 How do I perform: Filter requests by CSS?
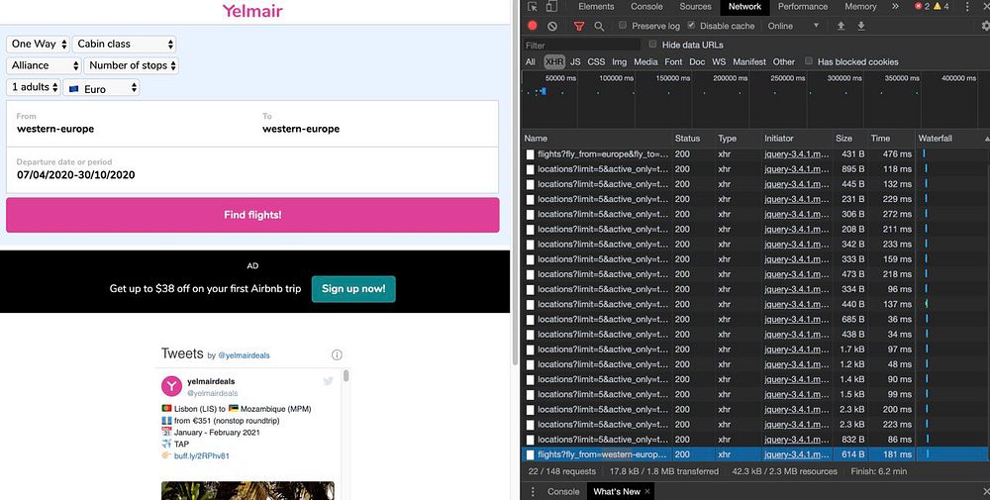[596, 61]
